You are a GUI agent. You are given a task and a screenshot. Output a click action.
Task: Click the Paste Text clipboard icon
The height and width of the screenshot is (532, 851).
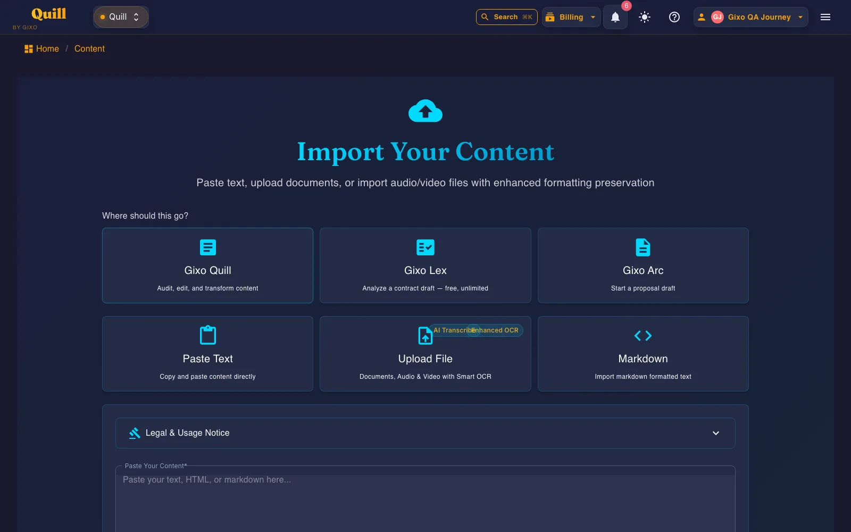click(x=208, y=335)
